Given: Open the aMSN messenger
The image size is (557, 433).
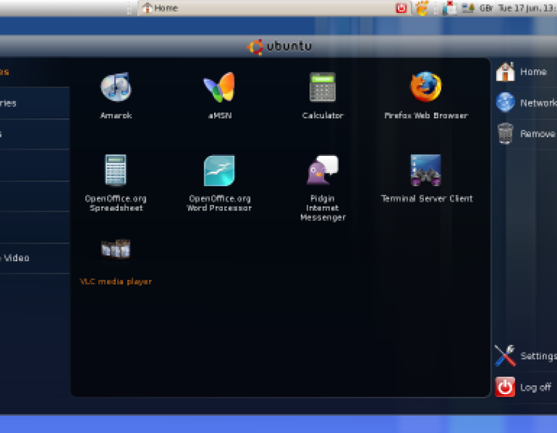Looking at the screenshot, I should (220, 95).
